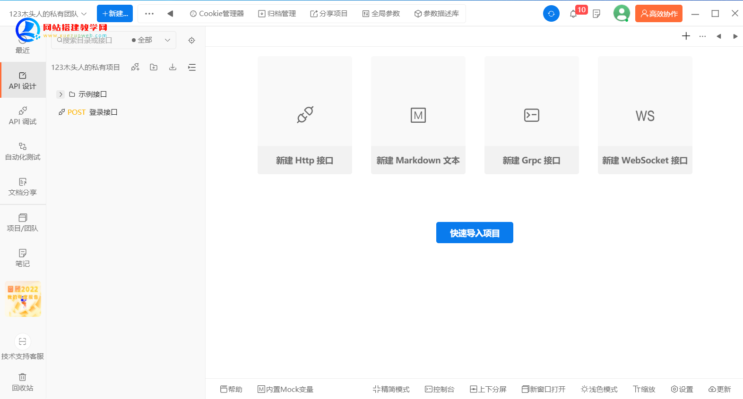Viewport: 743px width, 399px height.
Task: Toggle simplified mode (精简模式)
Action: coord(391,389)
